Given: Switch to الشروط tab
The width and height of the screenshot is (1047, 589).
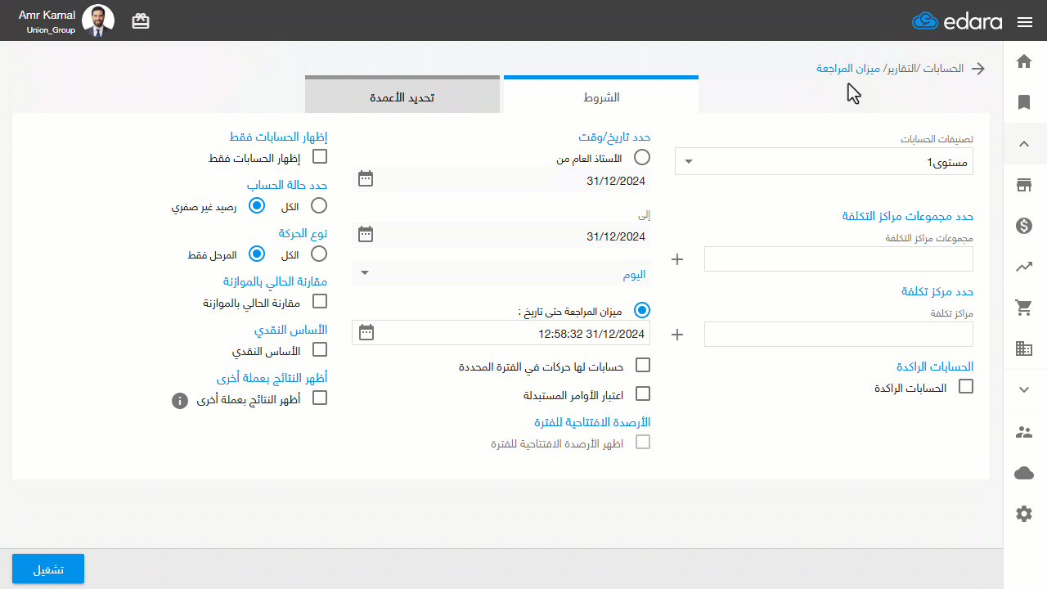Looking at the screenshot, I should [x=601, y=96].
